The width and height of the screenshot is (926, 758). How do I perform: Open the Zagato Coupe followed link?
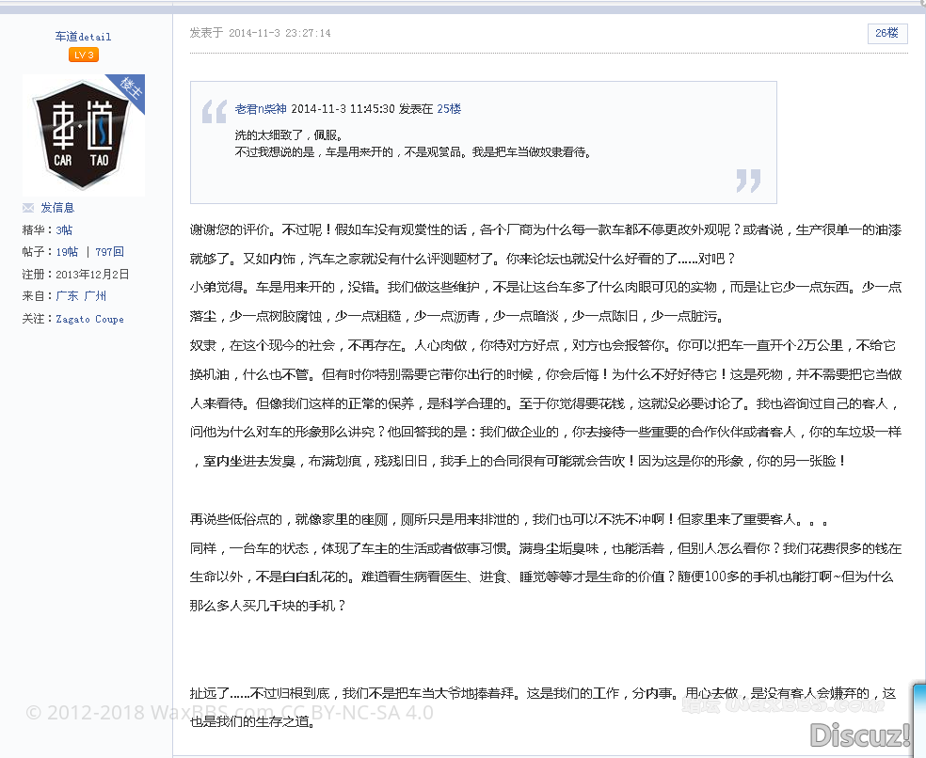89,319
